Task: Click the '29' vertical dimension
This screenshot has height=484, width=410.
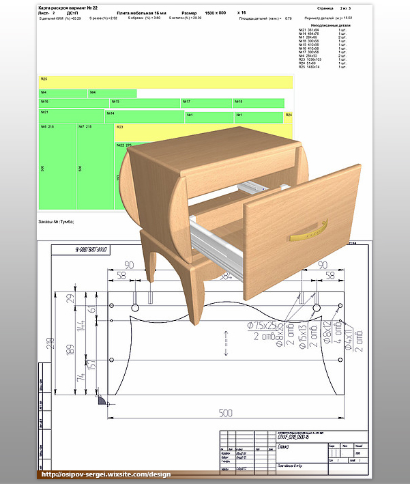Action: coord(70,298)
